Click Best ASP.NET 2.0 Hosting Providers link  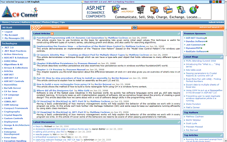click(x=109, y=2)
